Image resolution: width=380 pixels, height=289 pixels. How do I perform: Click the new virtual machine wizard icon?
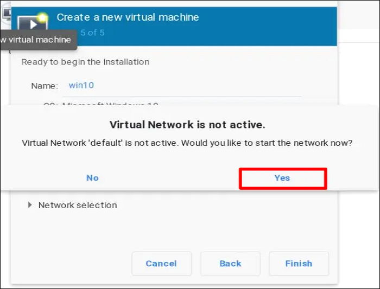click(x=31, y=23)
